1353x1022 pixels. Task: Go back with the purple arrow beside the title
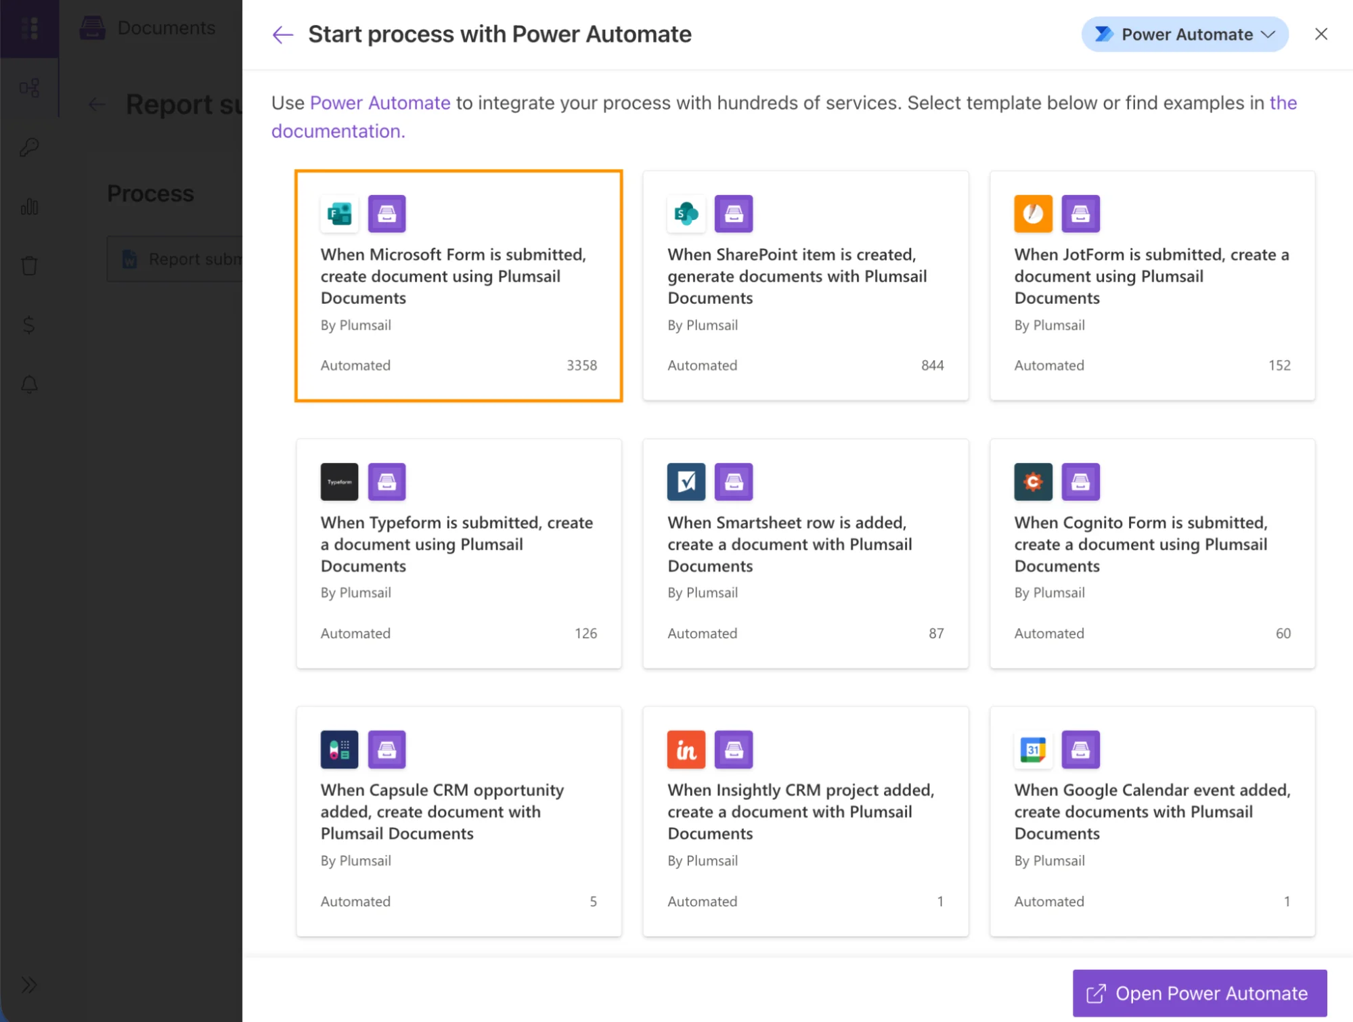coord(283,35)
